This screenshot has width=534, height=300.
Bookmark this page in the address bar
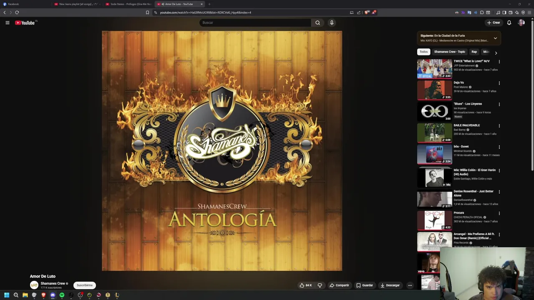tap(147, 12)
